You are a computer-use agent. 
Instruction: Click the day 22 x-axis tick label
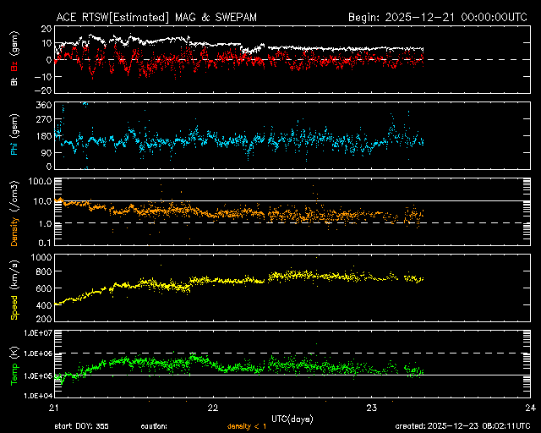[x=213, y=407]
